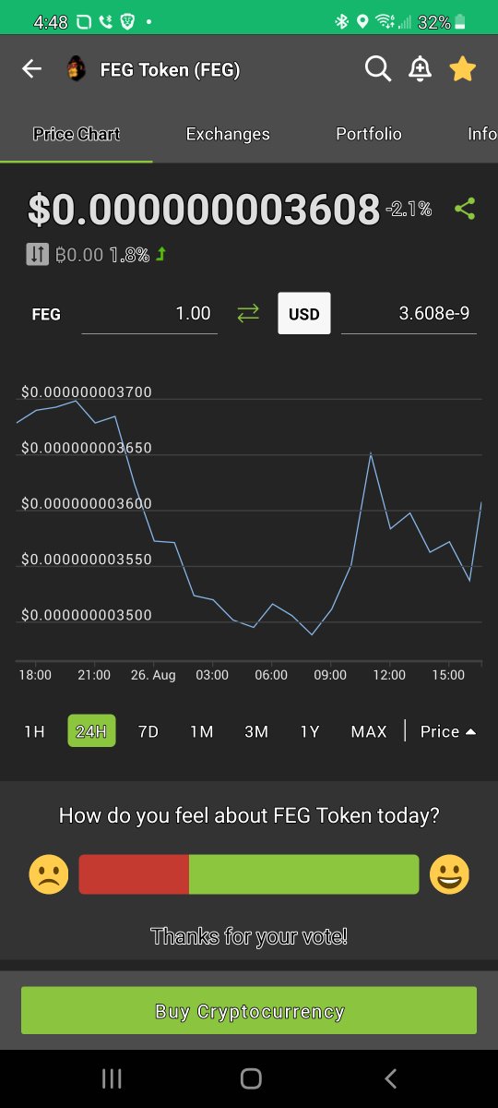Image resolution: width=498 pixels, height=1108 pixels.
Task: Tap the FEG currency label
Action: (46, 314)
